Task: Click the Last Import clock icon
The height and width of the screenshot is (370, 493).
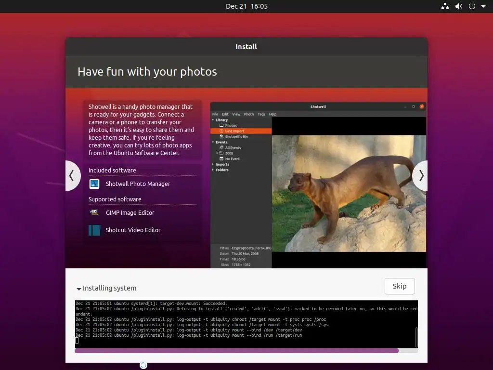Action: coord(221,131)
